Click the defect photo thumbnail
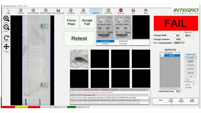This screenshot has height=113, width=201. click(x=79, y=59)
